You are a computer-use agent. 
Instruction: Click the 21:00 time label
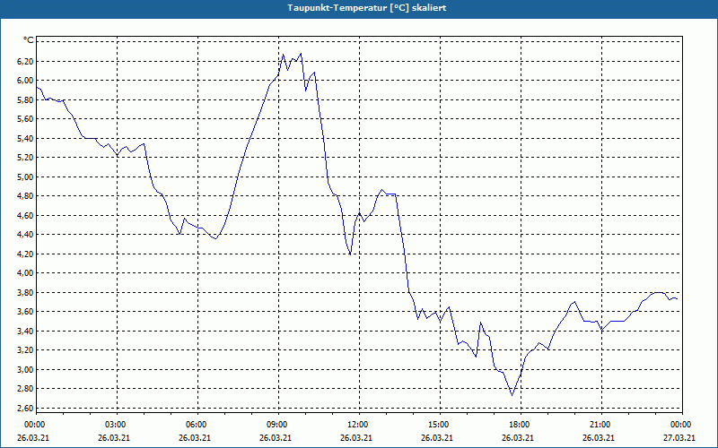[x=601, y=425]
